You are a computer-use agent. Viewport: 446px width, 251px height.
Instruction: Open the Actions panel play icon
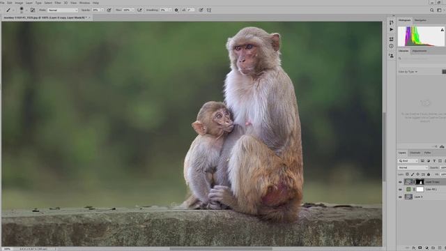[x=392, y=29]
